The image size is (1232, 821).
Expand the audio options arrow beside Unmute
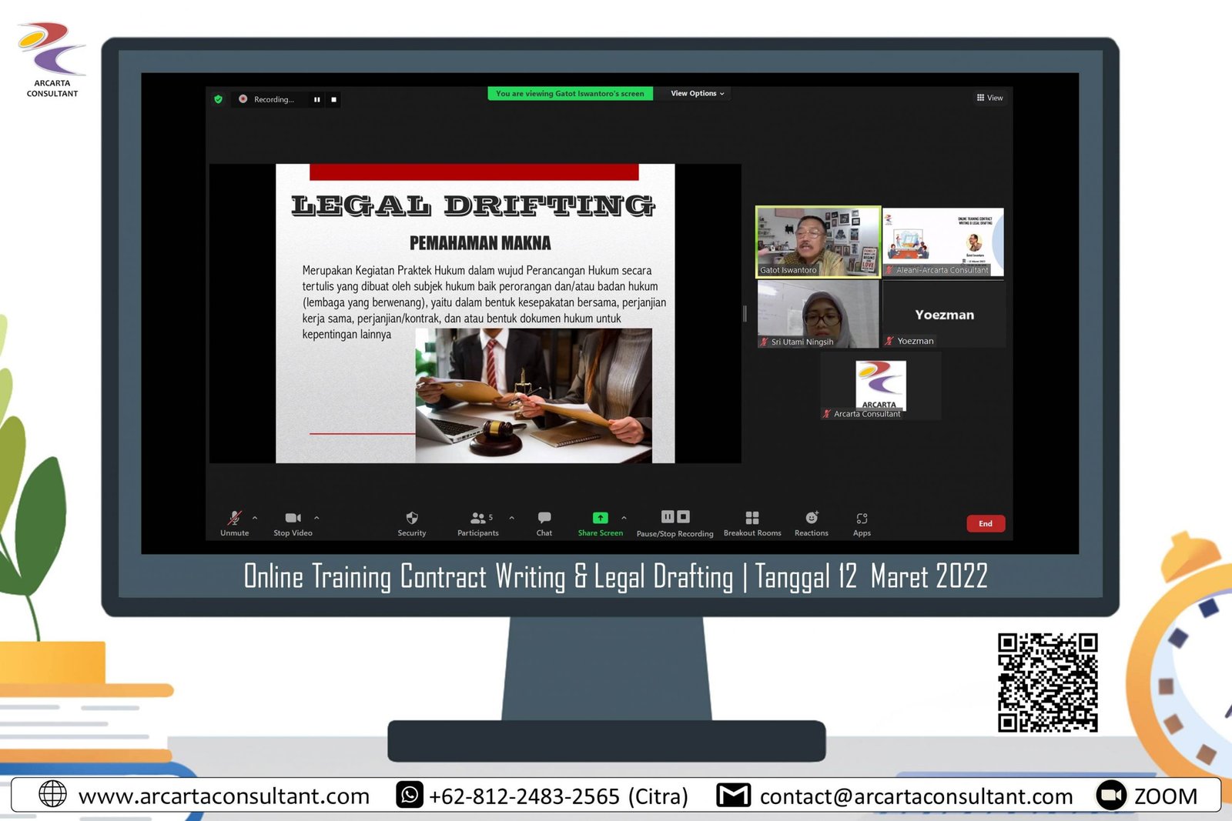pyautogui.click(x=255, y=518)
